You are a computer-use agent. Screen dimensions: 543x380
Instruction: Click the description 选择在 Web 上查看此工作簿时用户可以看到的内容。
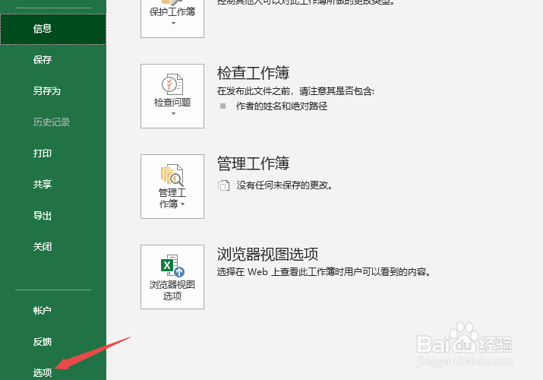coord(324,272)
